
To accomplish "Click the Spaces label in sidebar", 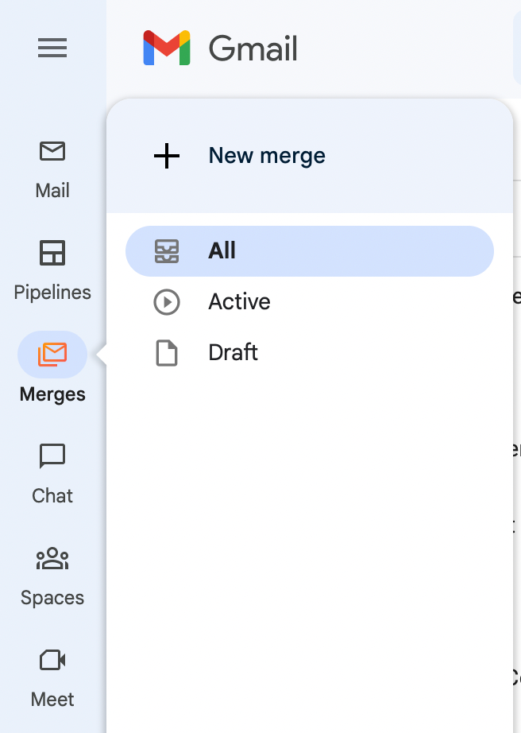I will [52, 598].
